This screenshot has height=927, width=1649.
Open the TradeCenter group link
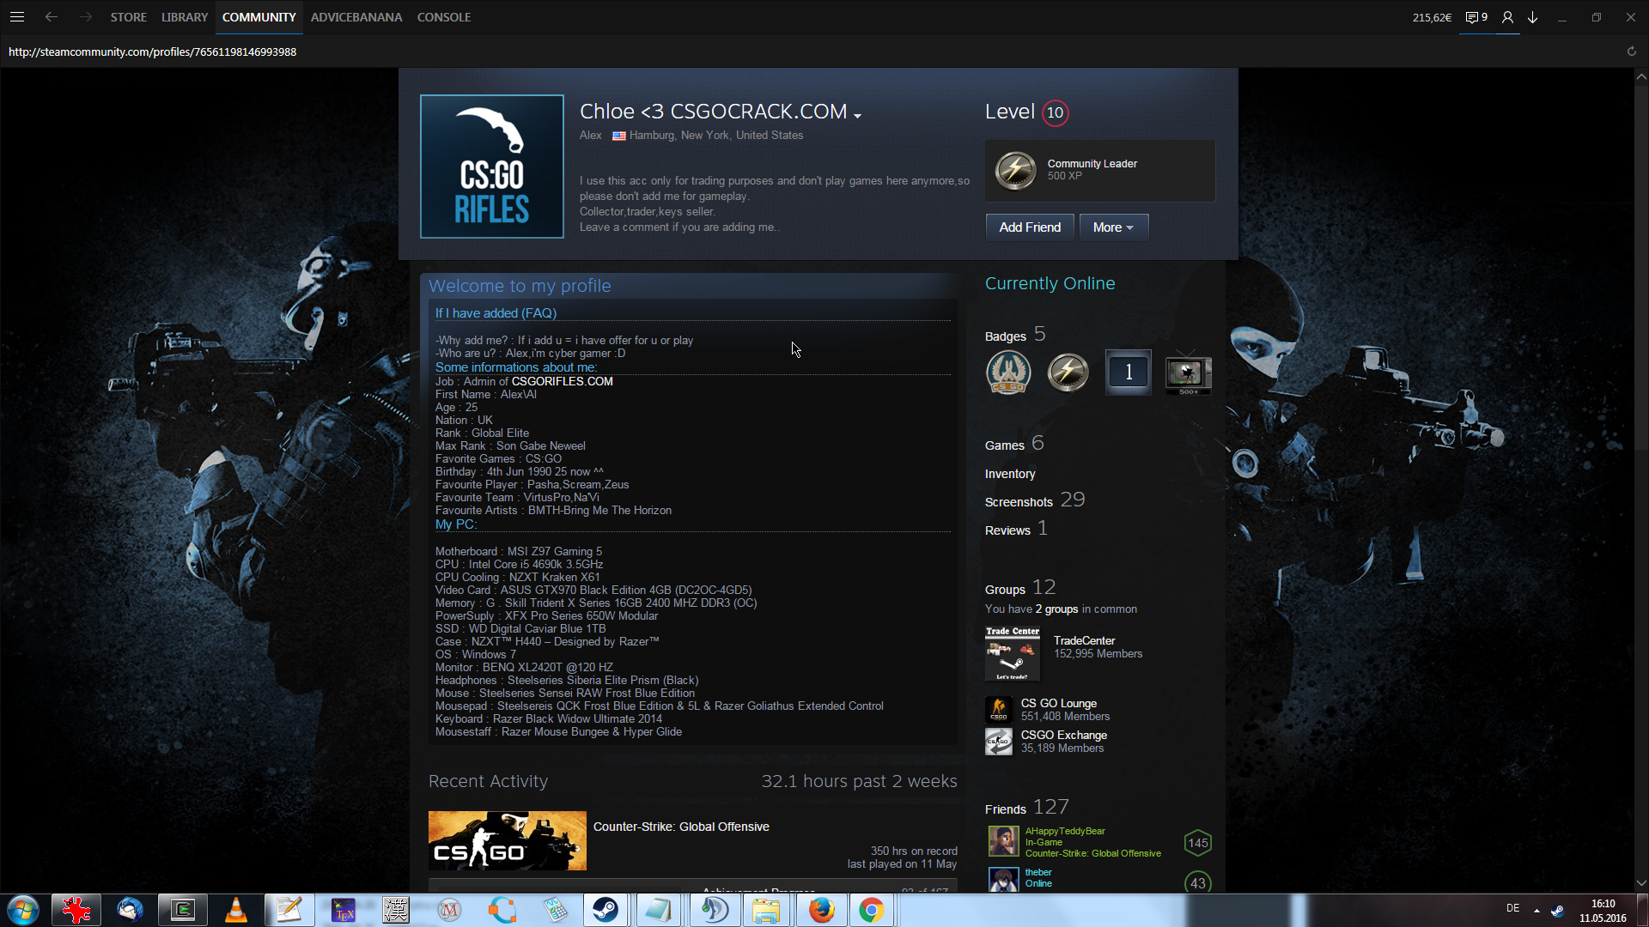coord(1084,640)
